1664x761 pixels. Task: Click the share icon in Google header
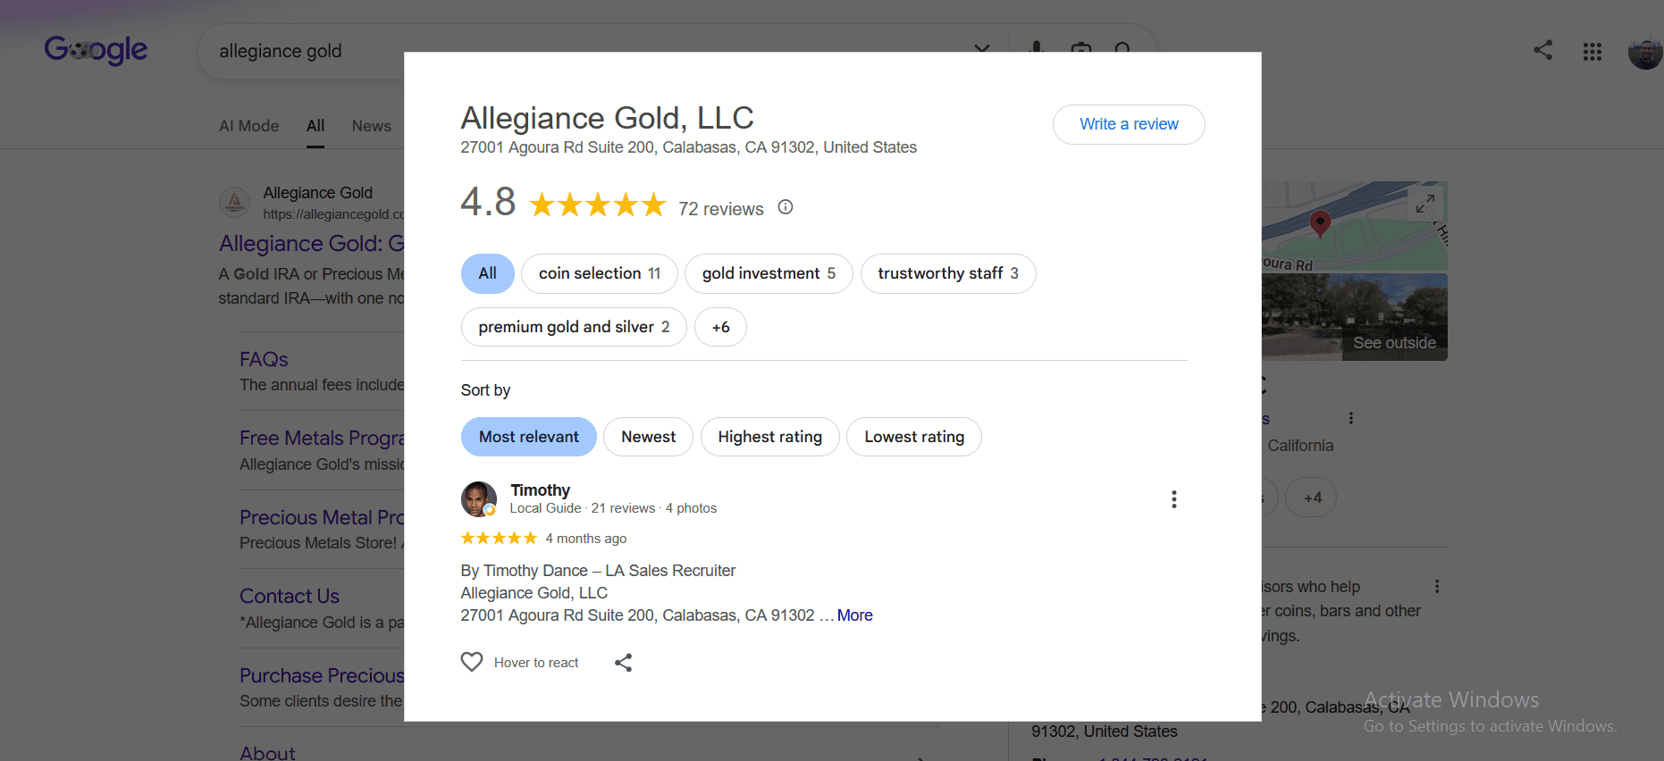(x=1543, y=50)
